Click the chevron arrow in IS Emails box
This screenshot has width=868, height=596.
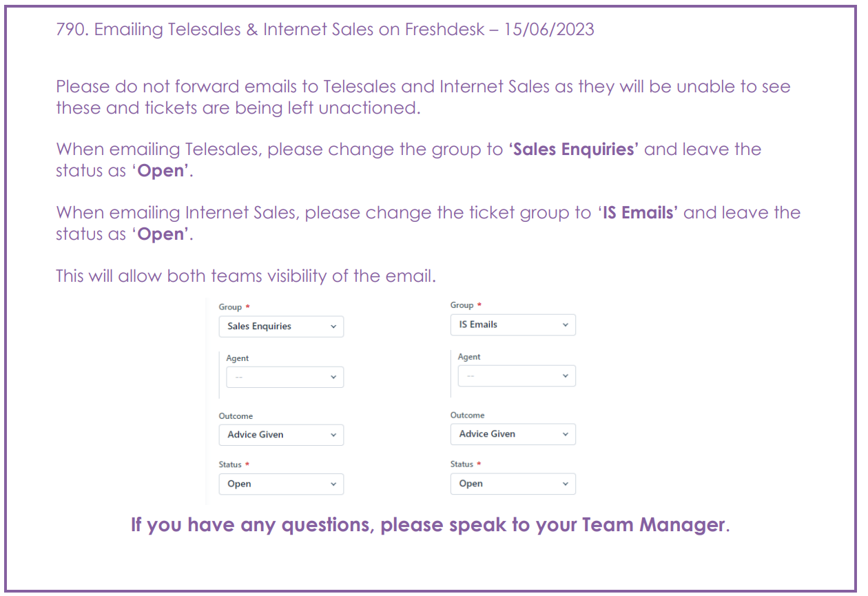(565, 325)
